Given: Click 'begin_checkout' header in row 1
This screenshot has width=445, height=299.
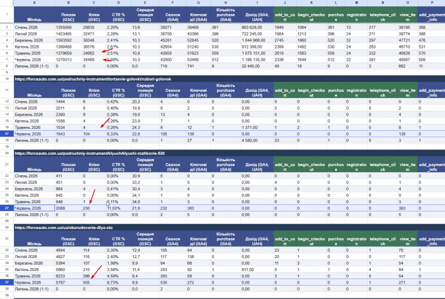Looking at the screenshot, I should point(311,15).
